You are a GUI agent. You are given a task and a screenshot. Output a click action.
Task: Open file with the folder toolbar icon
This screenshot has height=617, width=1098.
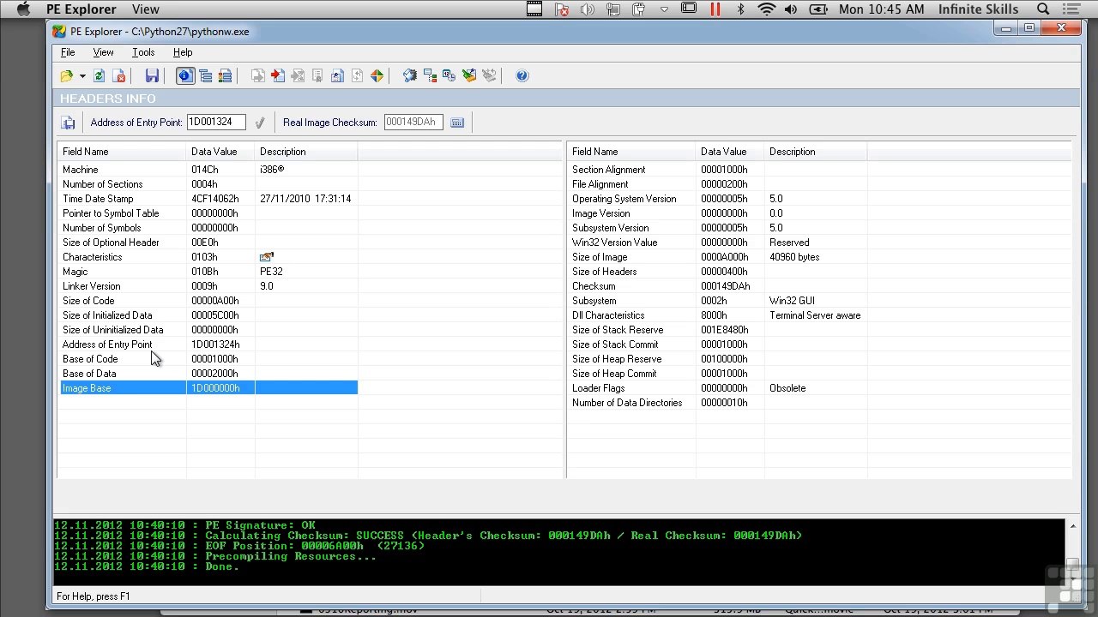pyautogui.click(x=67, y=76)
